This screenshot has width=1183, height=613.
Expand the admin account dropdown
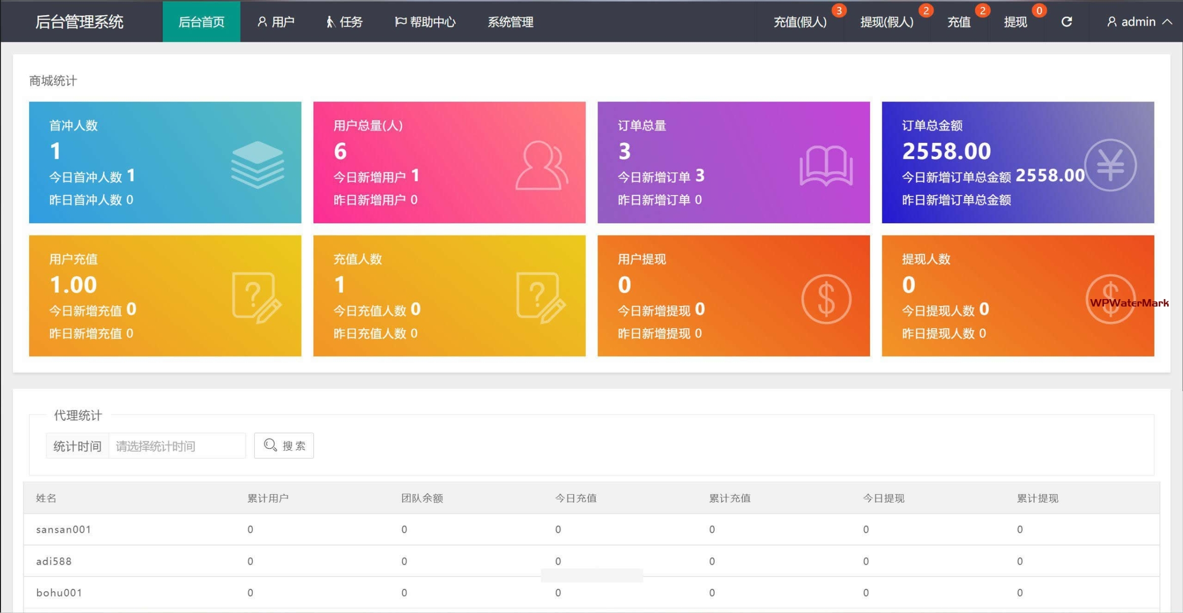(x=1139, y=22)
